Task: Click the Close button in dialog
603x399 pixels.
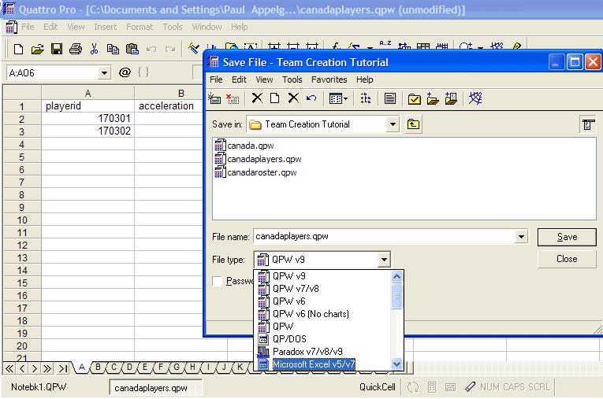Action: pyautogui.click(x=566, y=259)
